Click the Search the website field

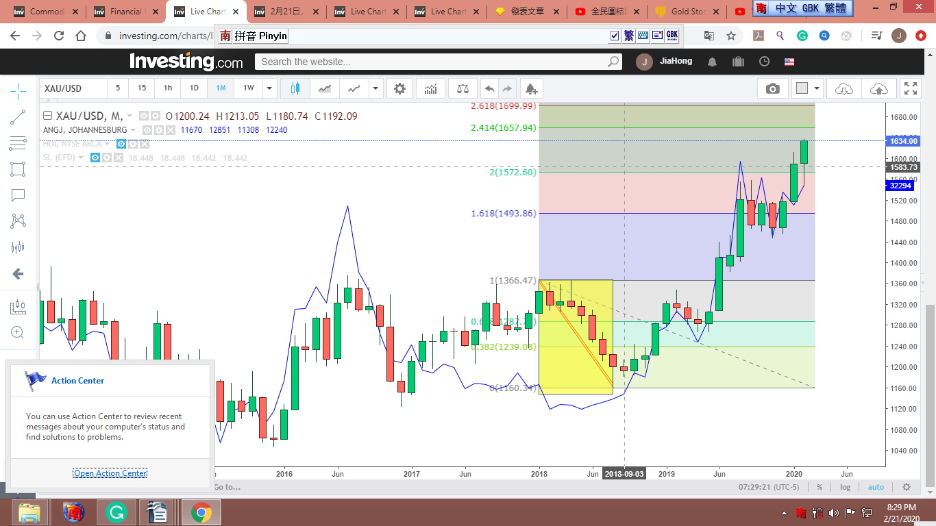coord(432,62)
